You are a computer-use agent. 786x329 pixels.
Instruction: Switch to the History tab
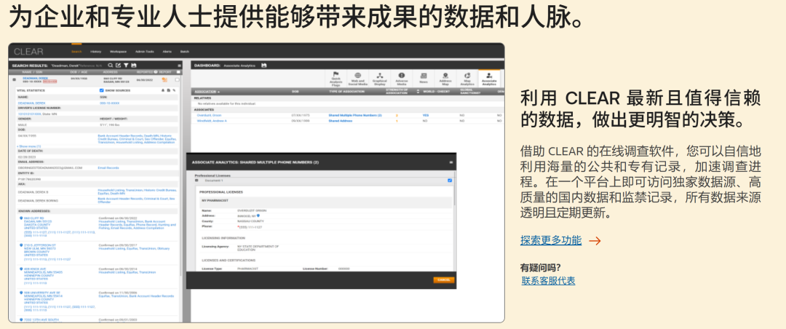[x=96, y=52]
